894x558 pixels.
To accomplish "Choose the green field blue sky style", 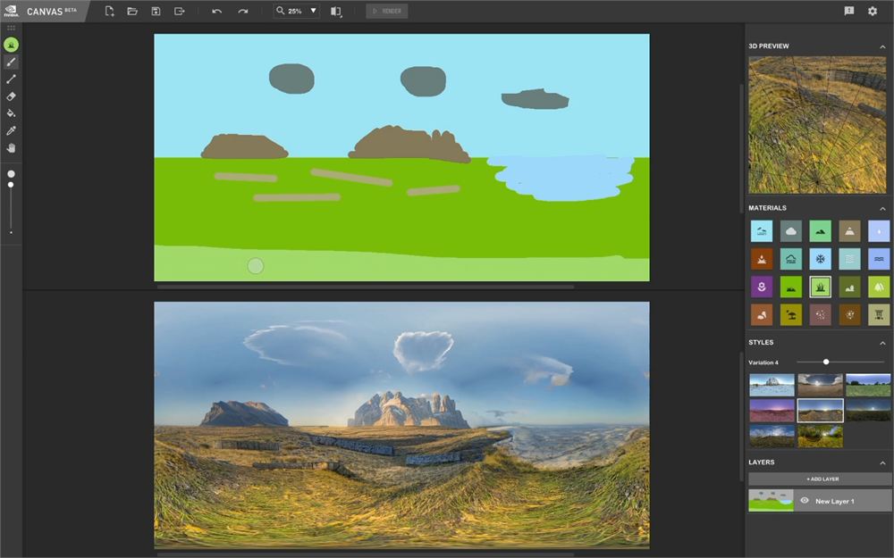I will click(868, 385).
